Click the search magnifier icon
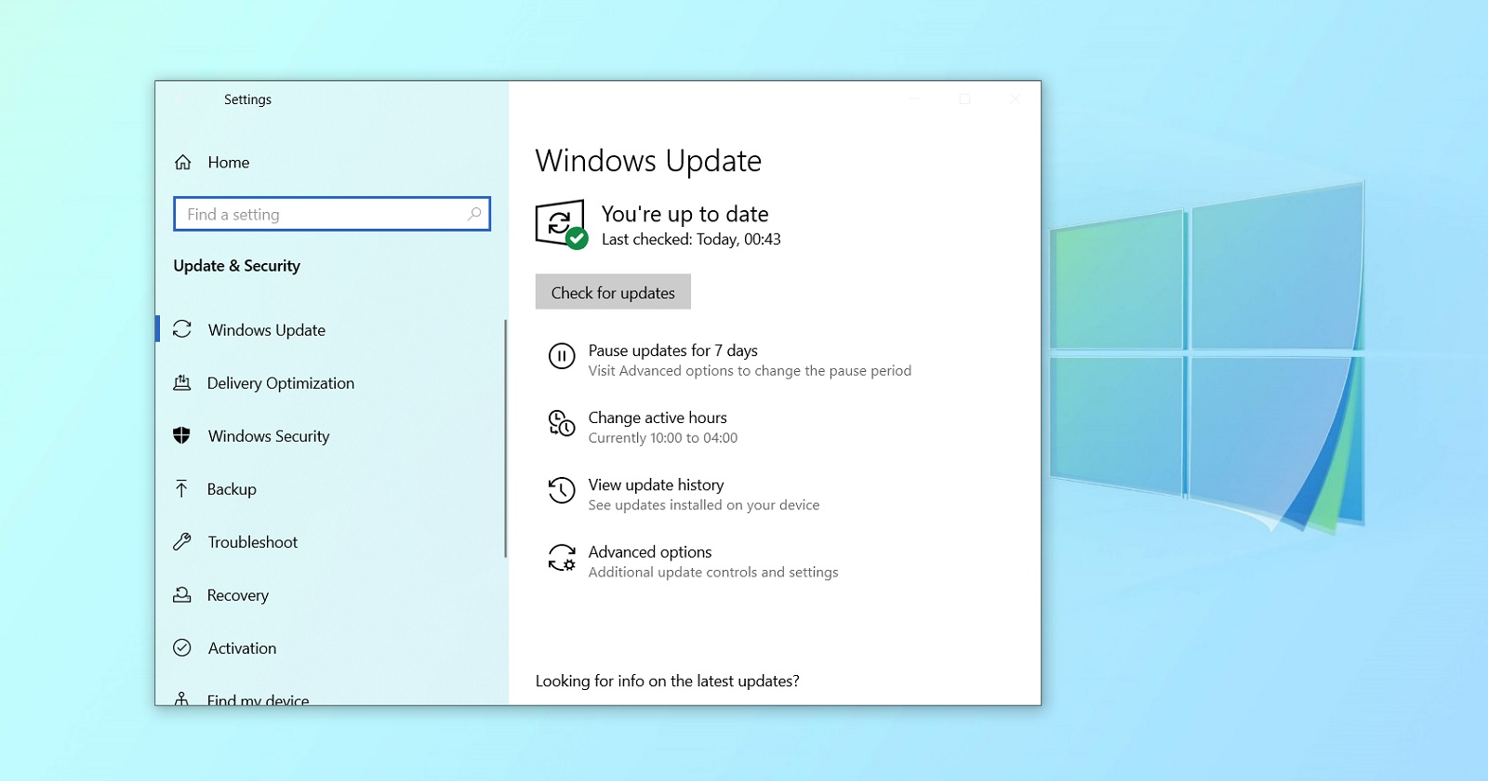Screen dimensions: 1488x781 pyautogui.click(x=474, y=214)
